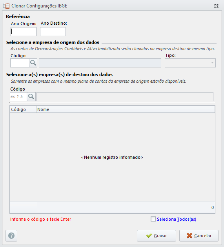Click the calculator icon in the title bar
Viewport: 224px width, 247px height.
(6, 6)
